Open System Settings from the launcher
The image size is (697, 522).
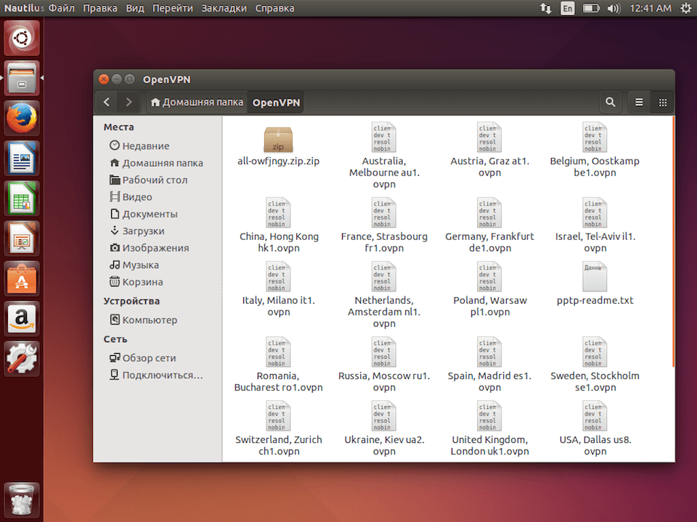[21, 357]
